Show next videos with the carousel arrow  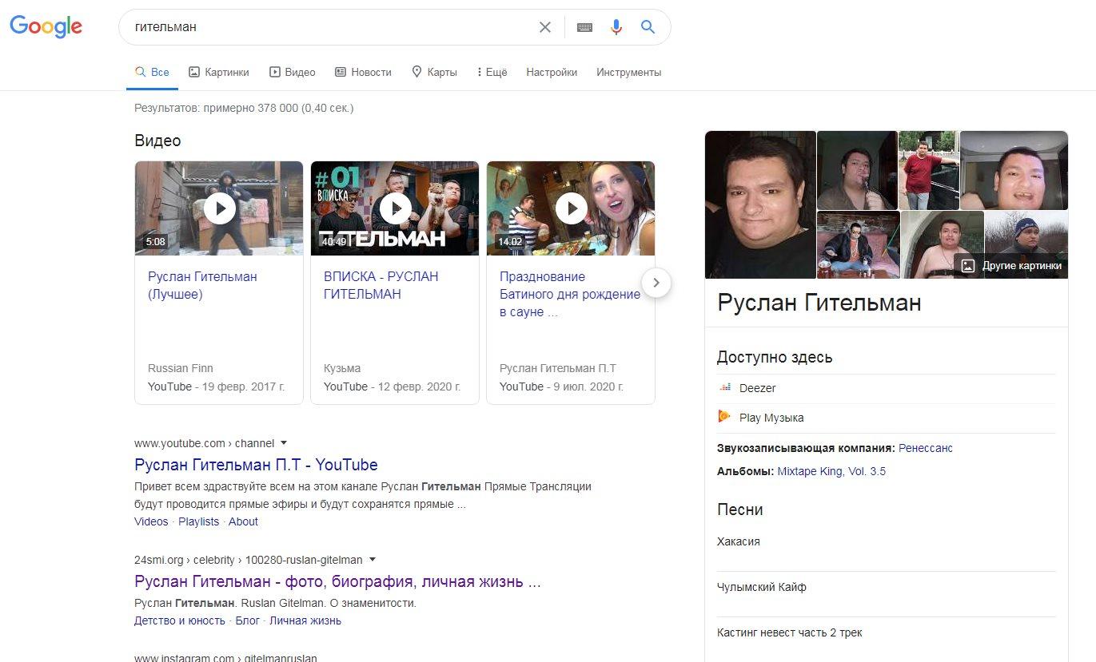(656, 282)
